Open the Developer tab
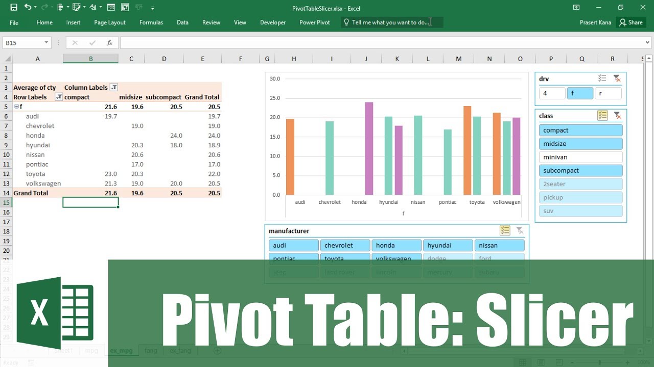Screen dimensions: 654x367 [273, 22]
